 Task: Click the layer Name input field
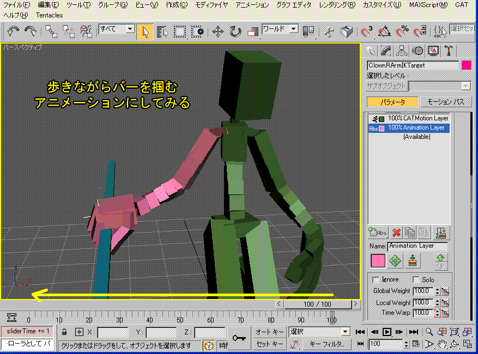(418, 246)
